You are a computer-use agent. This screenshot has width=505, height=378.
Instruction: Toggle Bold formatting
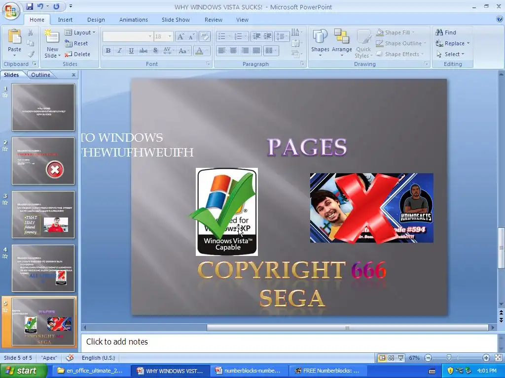pyautogui.click(x=108, y=51)
